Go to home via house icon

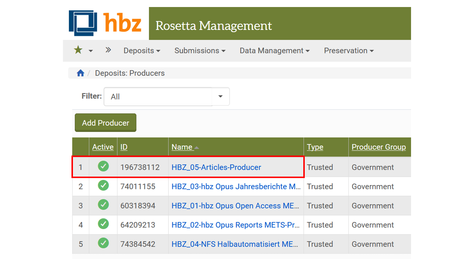[80, 73]
